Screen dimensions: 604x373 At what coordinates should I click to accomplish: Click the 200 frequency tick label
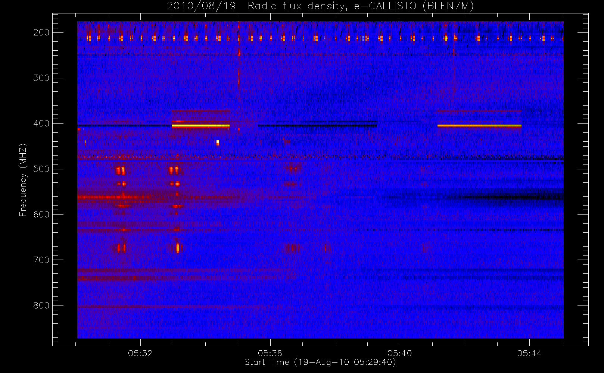click(41, 32)
